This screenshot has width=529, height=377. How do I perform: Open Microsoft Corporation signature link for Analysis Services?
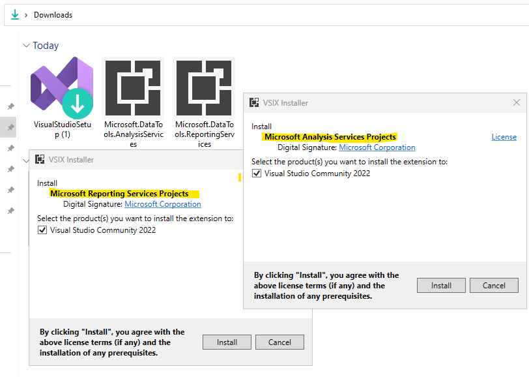pos(377,147)
